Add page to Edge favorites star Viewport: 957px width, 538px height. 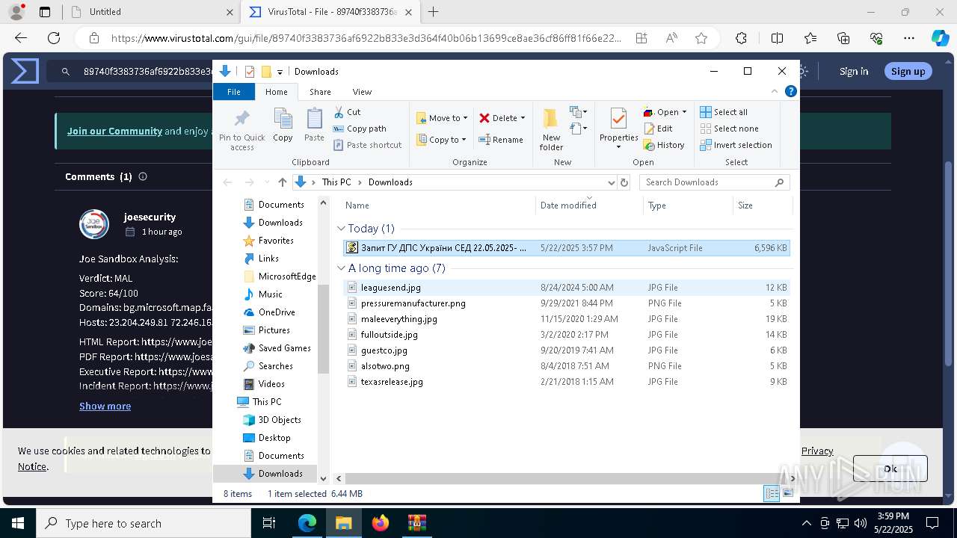click(x=701, y=38)
